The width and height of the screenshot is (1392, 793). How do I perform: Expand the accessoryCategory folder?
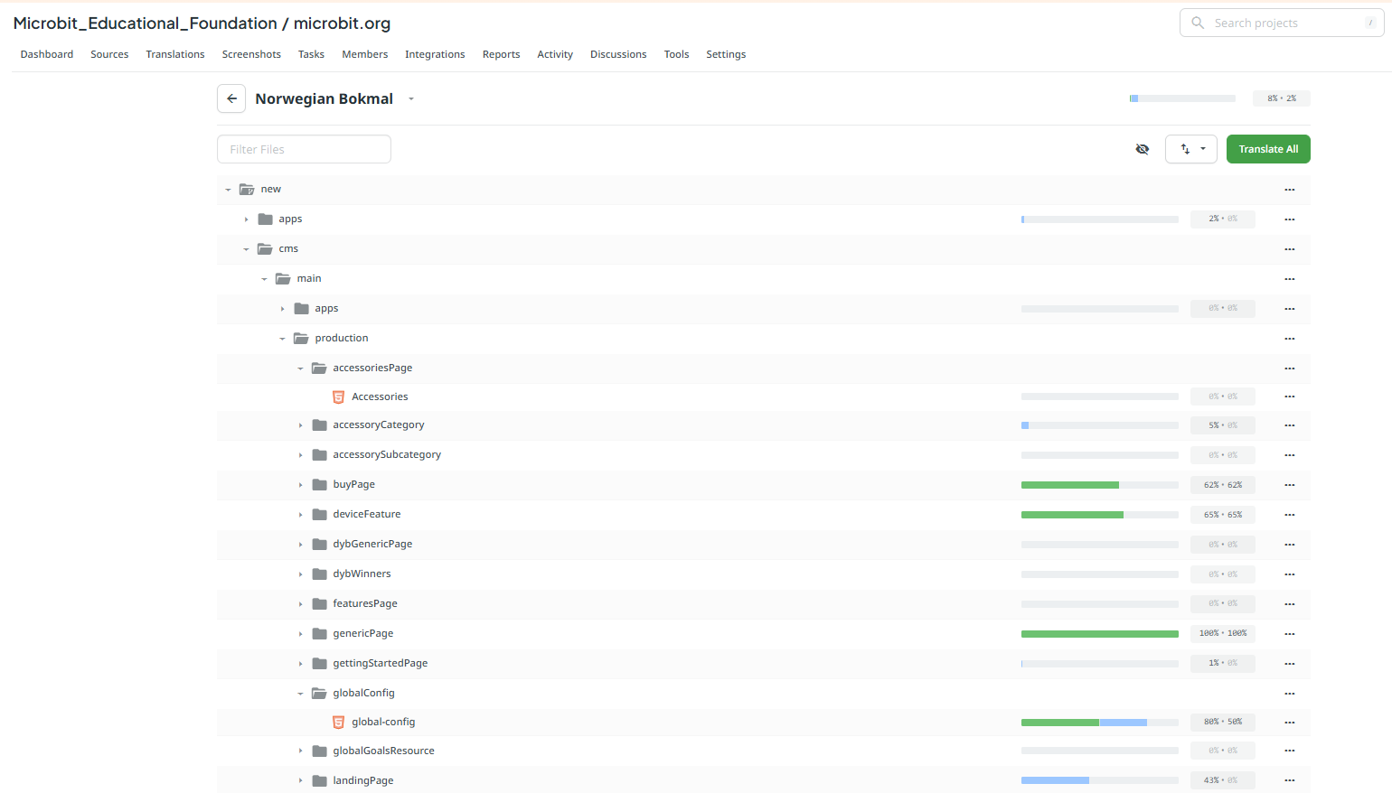pos(301,424)
